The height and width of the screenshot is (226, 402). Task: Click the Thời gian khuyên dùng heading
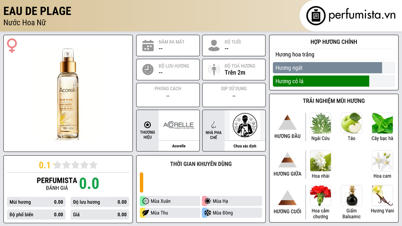tap(201, 164)
